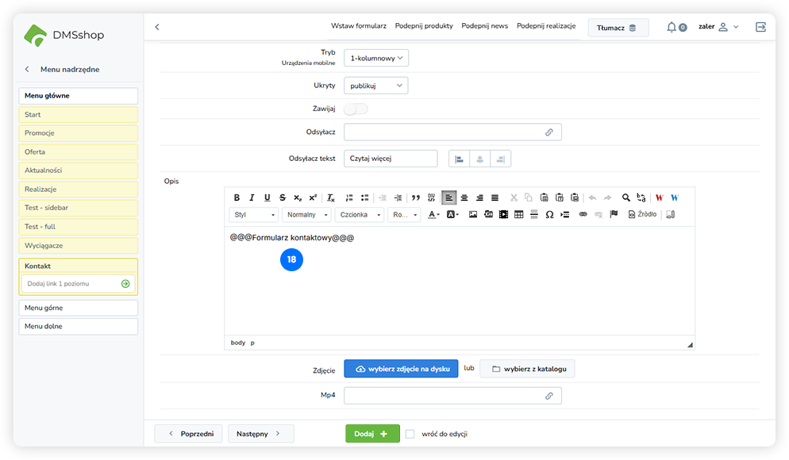Open notifications bell icon
The image size is (789, 460).
(x=672, y=27)
